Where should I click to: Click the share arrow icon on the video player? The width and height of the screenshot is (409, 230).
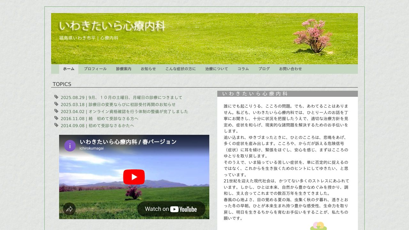point(70,209)
